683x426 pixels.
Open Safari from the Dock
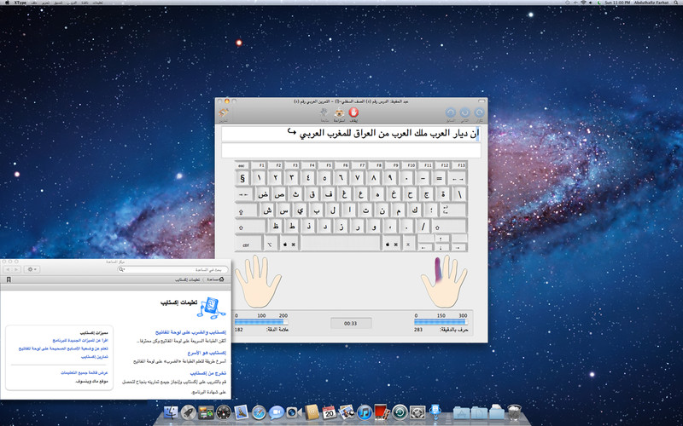(259, 412)
